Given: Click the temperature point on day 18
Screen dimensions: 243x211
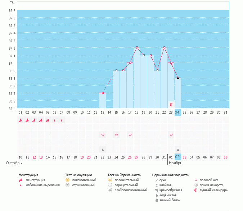Looking at the screenshot, I should pyautogui.click(x=137, y=47).
